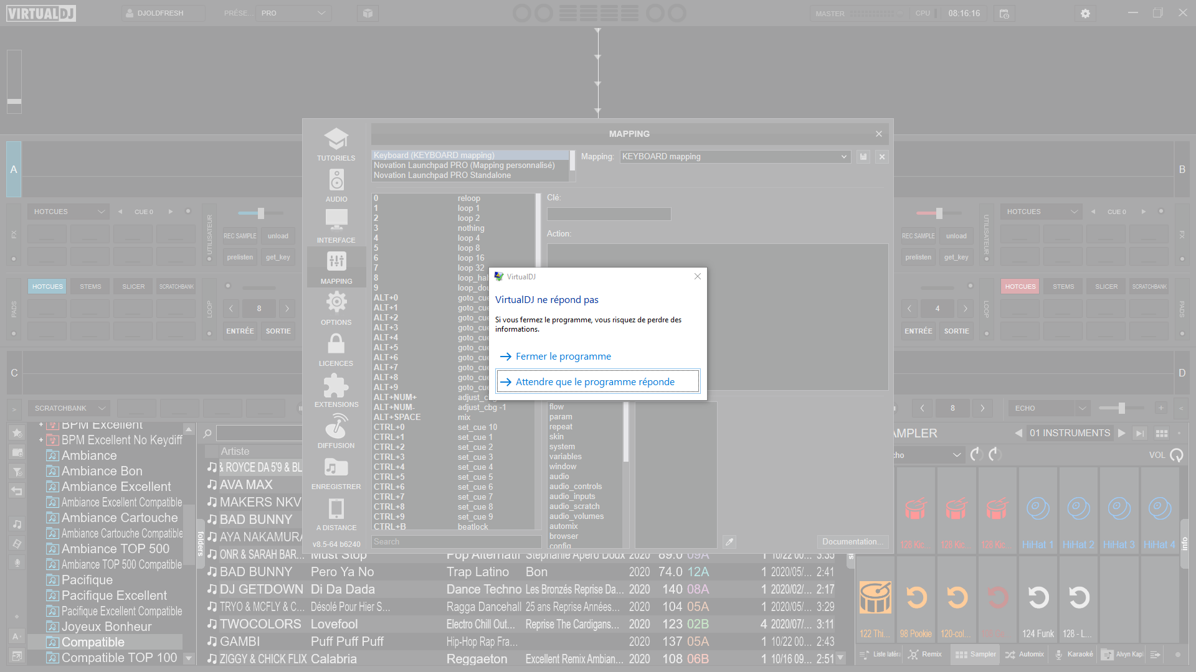
Task: Toggle deck A HOTCUES pad mode
Action: pyautogui.click(x=47, y=286)
